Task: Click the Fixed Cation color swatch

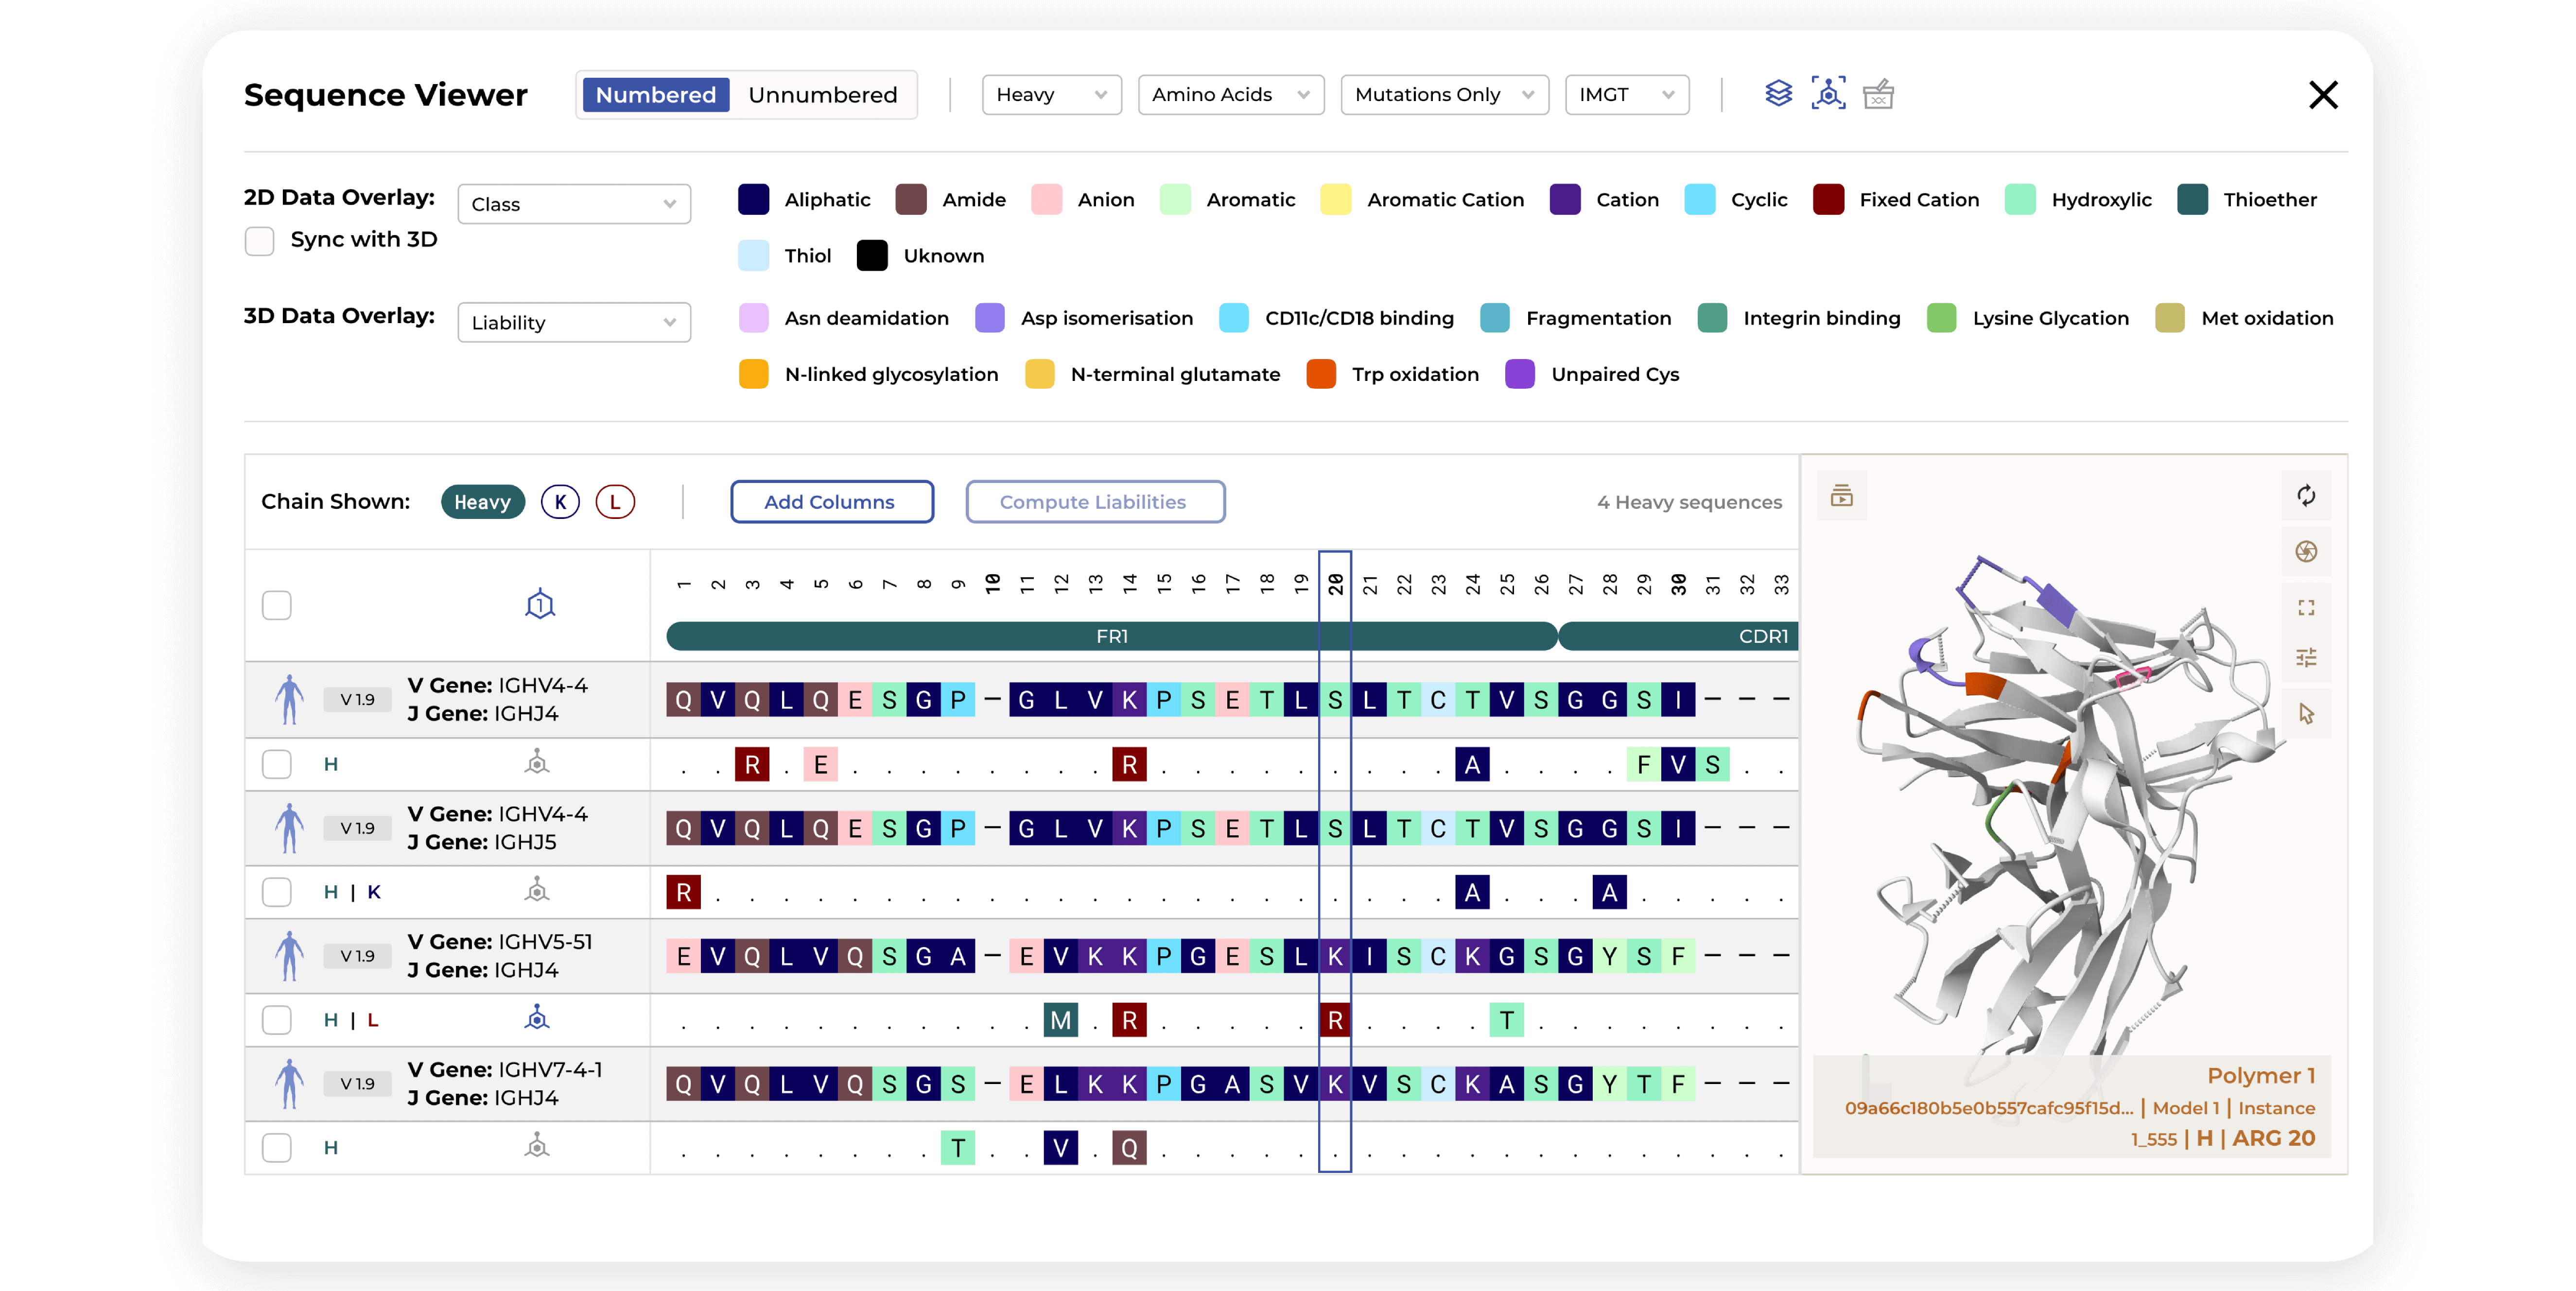Action: coord(1828,200)
